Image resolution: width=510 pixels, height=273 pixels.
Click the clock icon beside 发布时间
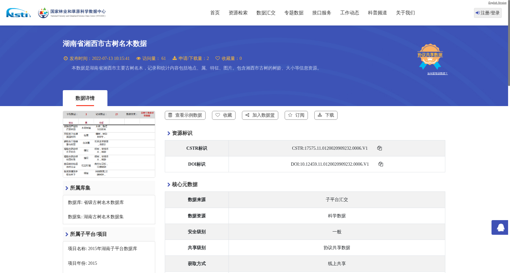[66, 58]
